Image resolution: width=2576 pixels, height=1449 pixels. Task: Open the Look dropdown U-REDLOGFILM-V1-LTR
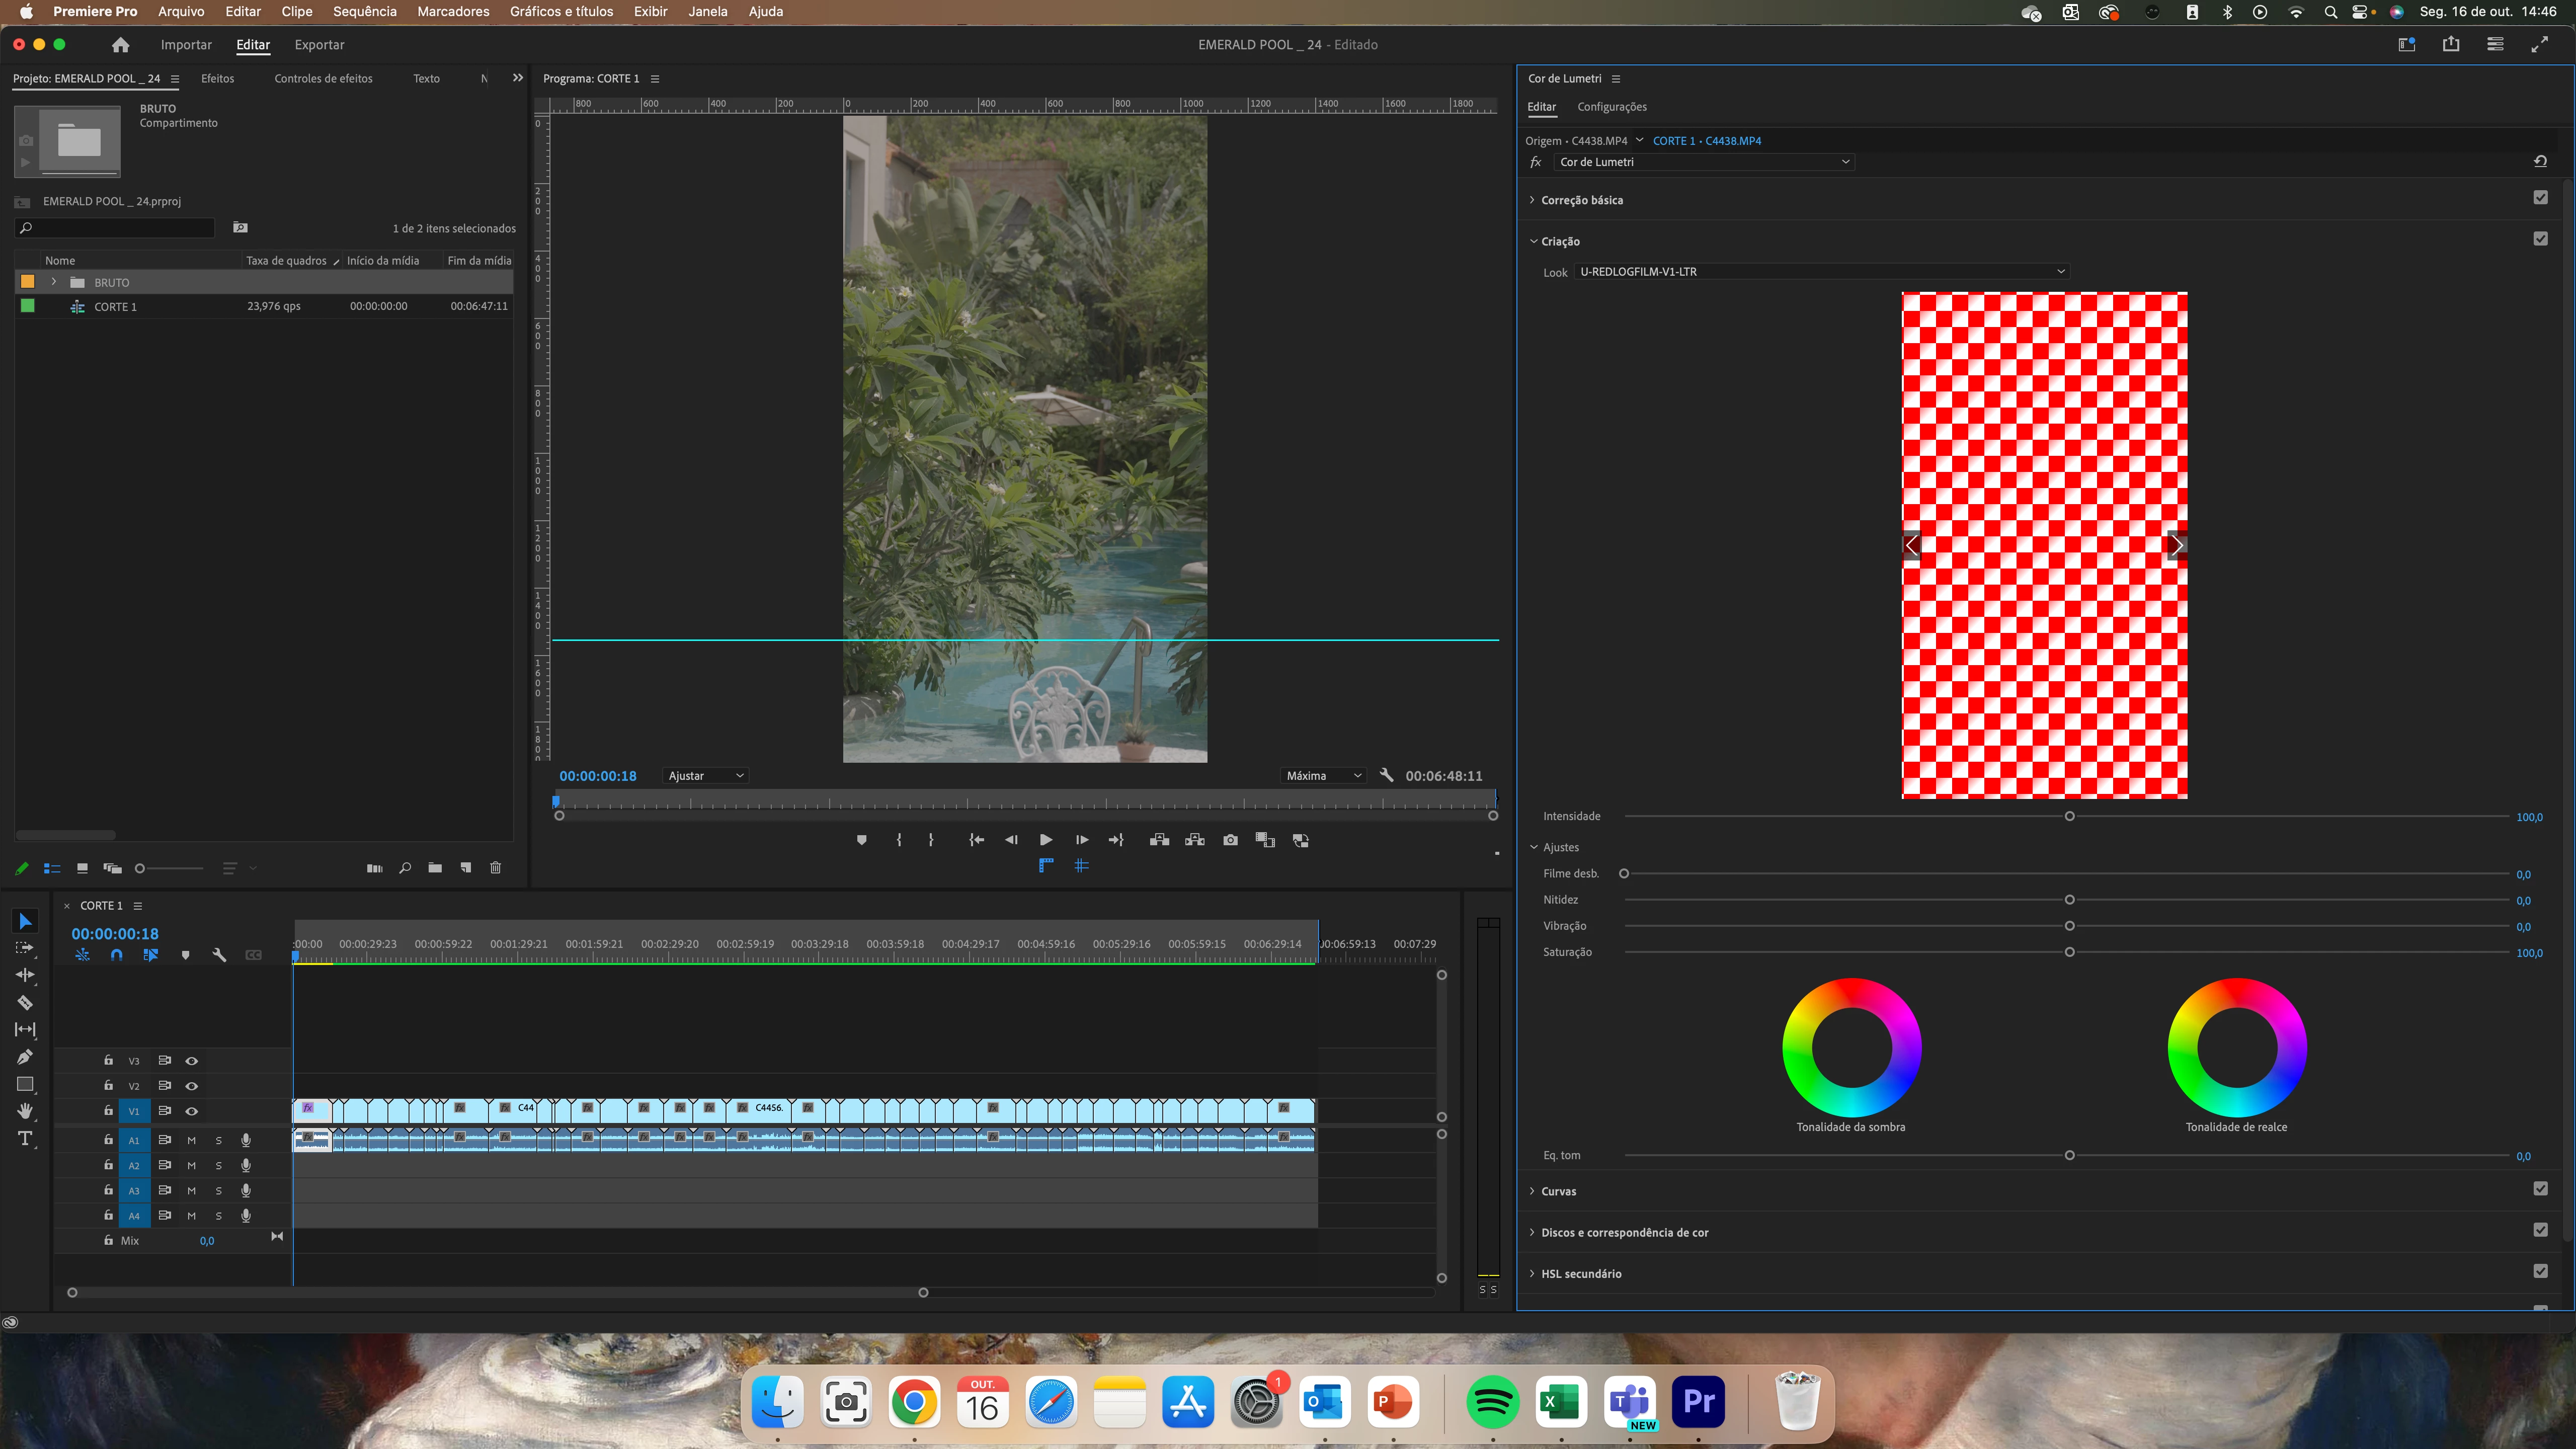click(1821, 271)
